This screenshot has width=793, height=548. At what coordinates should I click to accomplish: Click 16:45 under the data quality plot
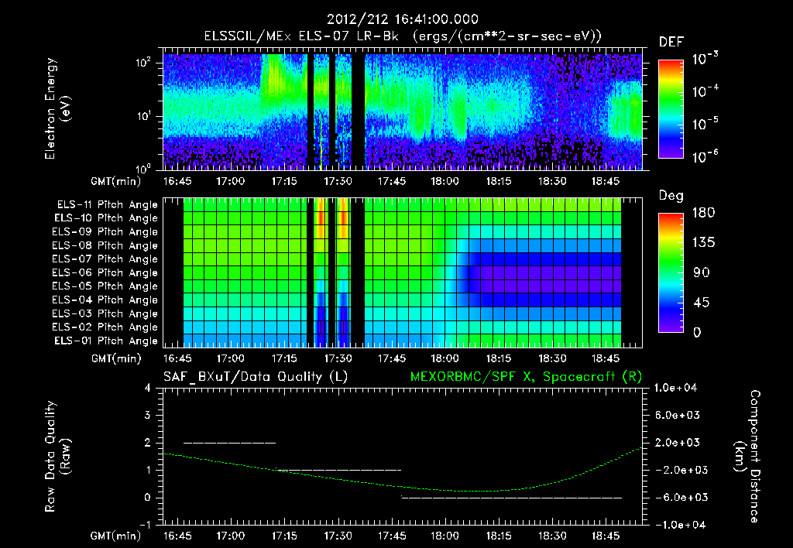coord(177,536)
